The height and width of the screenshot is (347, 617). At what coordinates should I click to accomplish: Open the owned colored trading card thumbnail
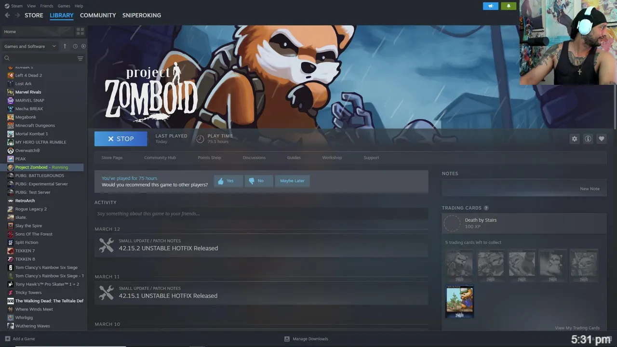tap(459, 301)
